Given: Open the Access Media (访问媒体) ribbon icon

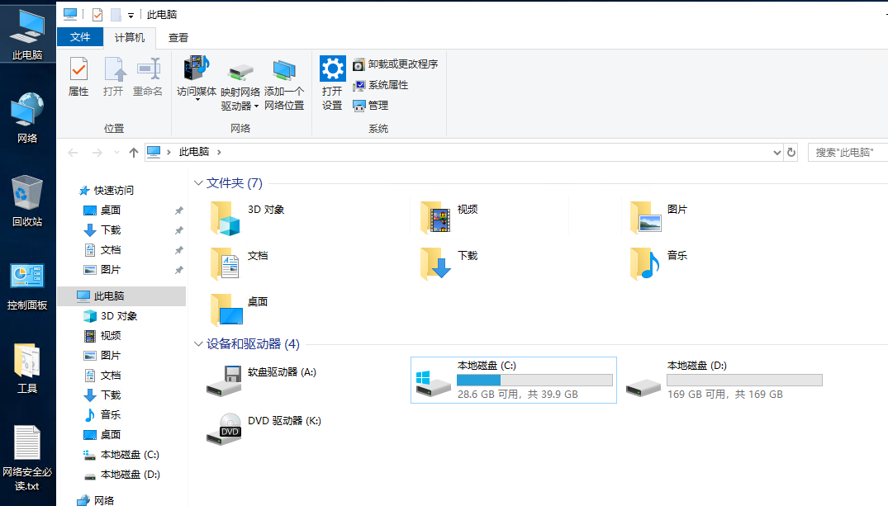Looking at the screenshot, I should 197,70.
